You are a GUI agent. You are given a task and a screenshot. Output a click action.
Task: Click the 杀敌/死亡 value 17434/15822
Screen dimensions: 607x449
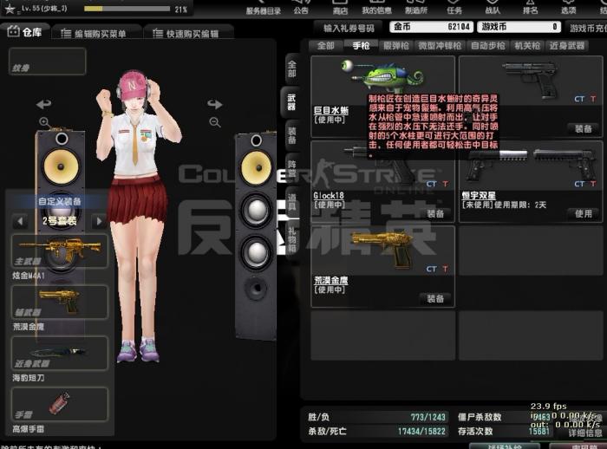coord(421,431)
